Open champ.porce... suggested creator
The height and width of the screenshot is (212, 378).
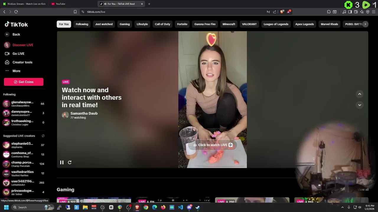tap(24, 164)
